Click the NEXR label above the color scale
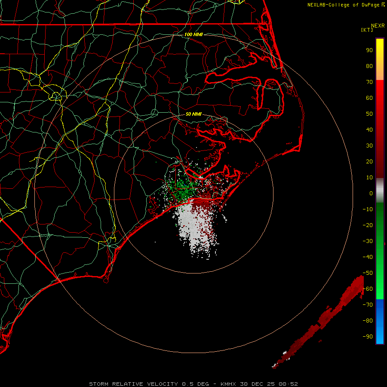387x387 pixels. pyautogui.click(x=378, y=26)
